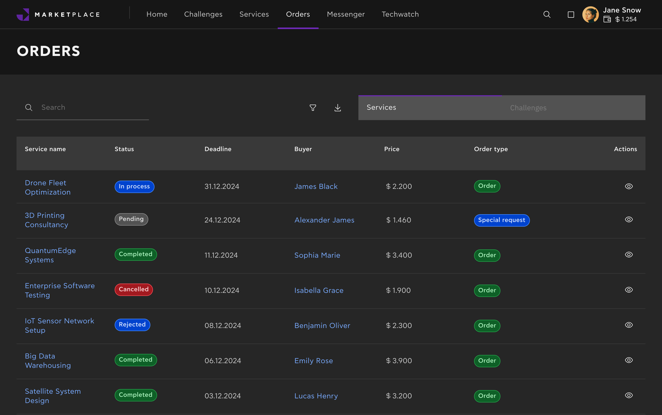Click the Cancelled status badge
Viewport: 662px width, 415px height.
[x=134, y=290]
